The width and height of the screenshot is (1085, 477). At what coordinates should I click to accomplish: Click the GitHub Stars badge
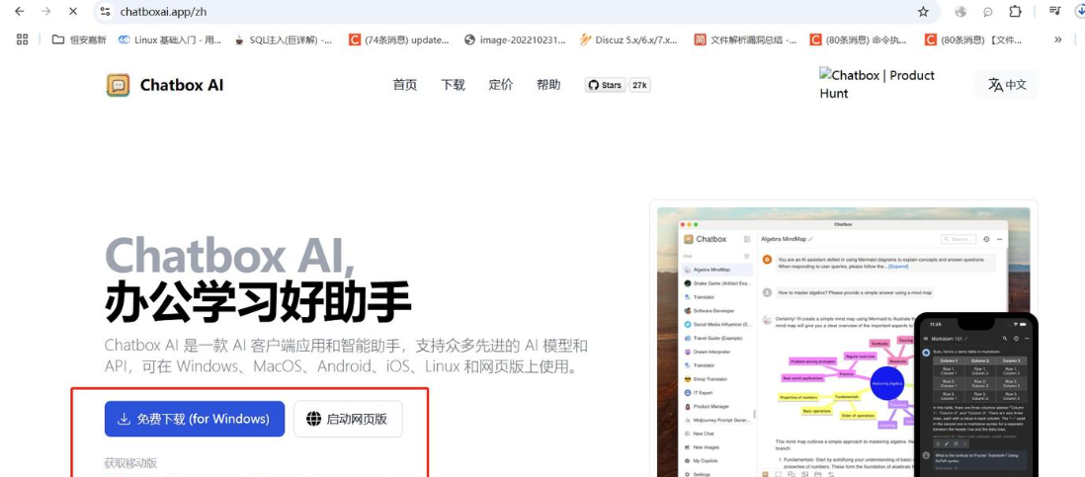click(605, 85)
